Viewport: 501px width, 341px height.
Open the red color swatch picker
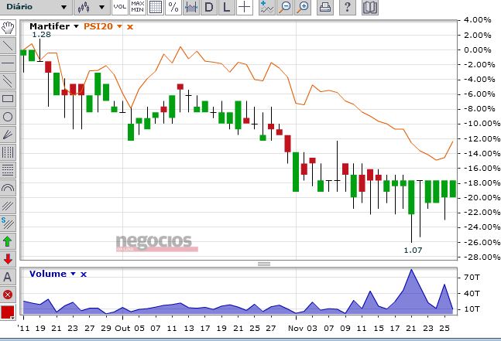[8, 312]
